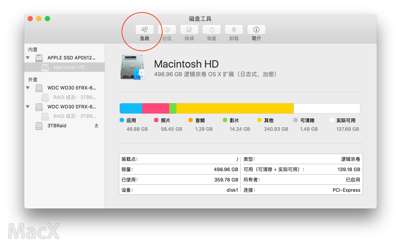Click the 装载点 row
This screenshot has height=243, width=401.
[x=180, y=159]
